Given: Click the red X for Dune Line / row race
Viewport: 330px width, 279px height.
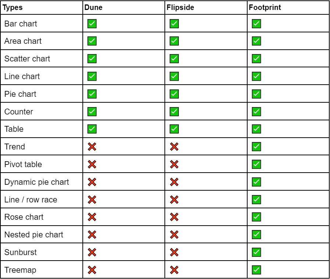Looking at the screenshot, I should coord(91,199).
